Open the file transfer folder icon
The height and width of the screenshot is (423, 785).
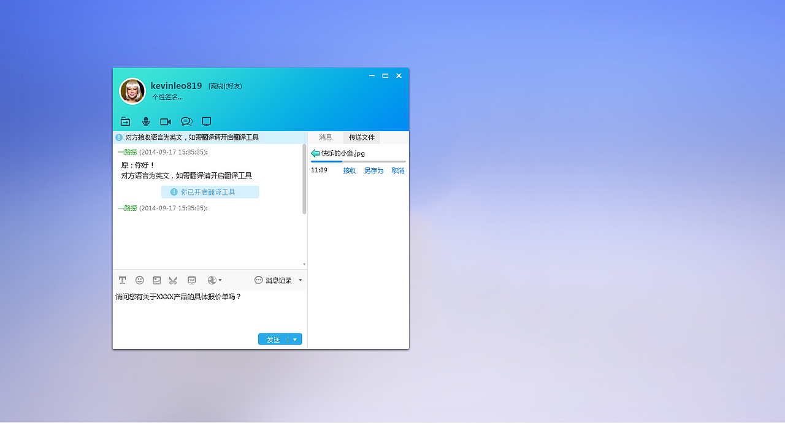click(125, 121)
